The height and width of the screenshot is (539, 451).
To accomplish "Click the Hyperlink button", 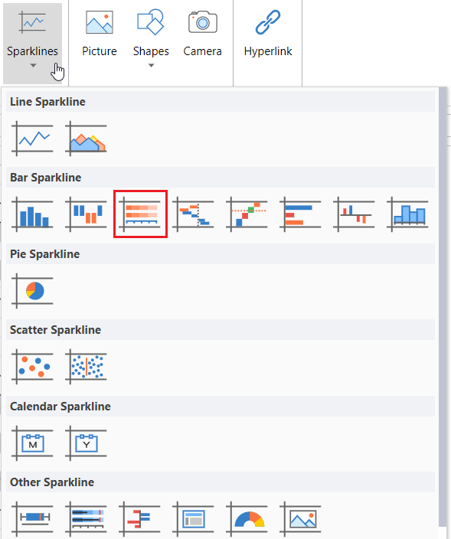I will click(x=268, y=34).
